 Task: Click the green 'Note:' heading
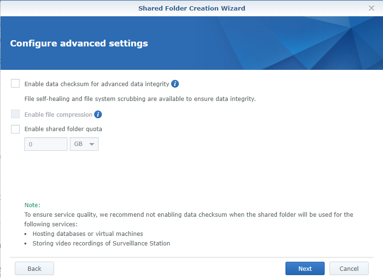(x=32, y=205)
